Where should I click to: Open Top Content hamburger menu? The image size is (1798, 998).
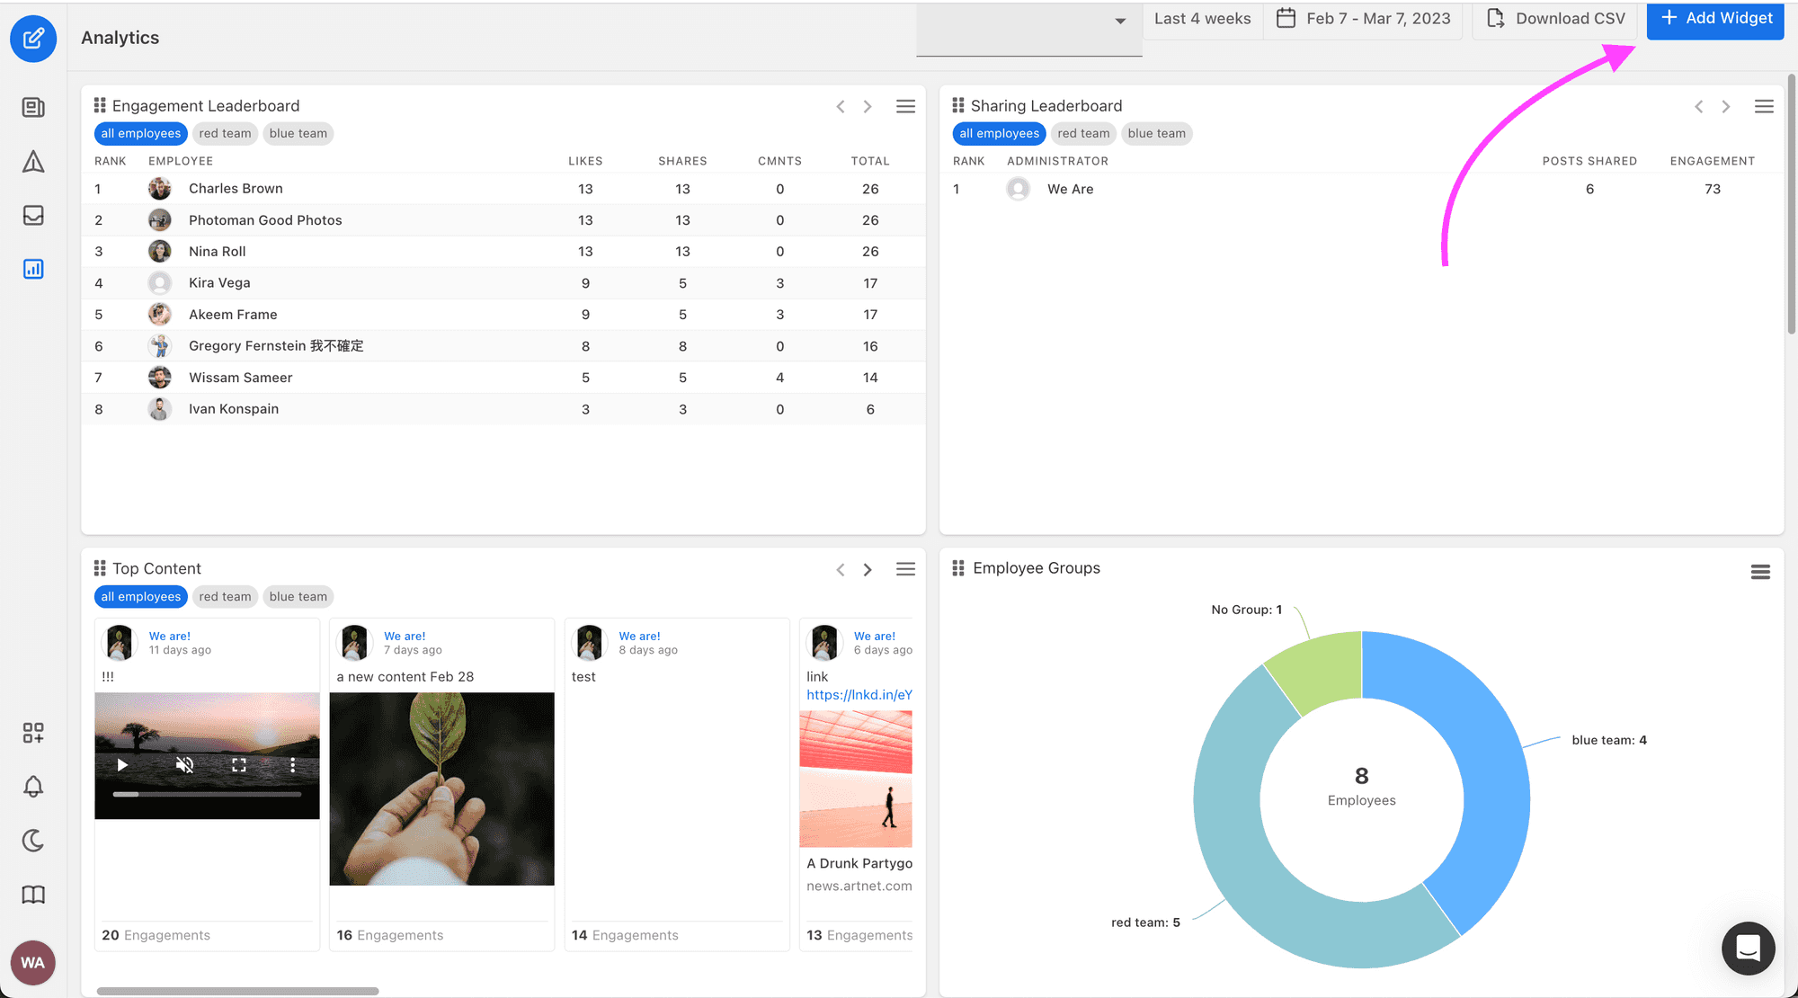905,569
